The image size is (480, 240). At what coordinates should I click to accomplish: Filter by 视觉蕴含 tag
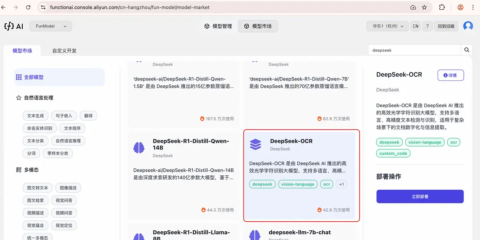coord(35,226)
